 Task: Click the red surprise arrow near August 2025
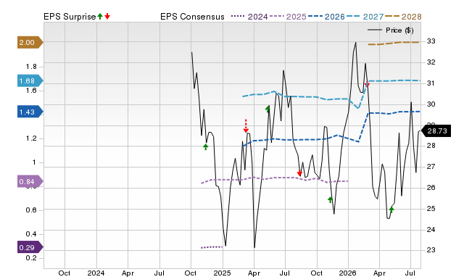click(299, 173)
